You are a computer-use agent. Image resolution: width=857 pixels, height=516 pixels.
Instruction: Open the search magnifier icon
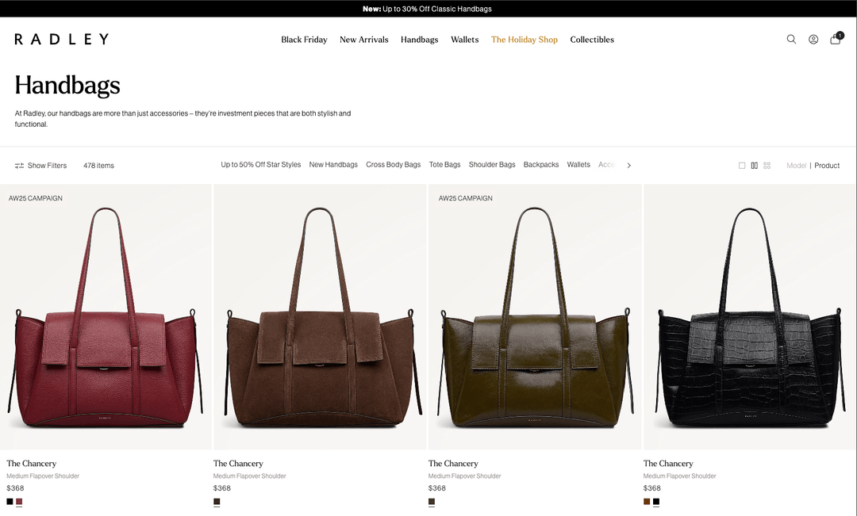pos(791,40)
